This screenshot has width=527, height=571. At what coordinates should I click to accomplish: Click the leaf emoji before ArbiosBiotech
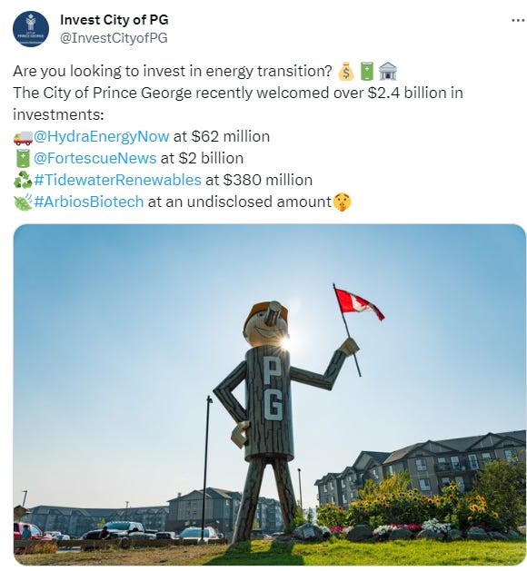pos(23,202)
